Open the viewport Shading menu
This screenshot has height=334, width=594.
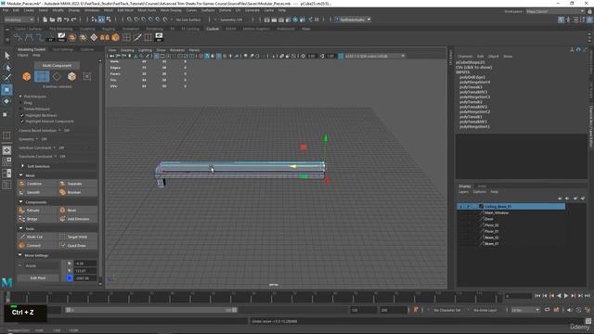(x=127, y=50)
